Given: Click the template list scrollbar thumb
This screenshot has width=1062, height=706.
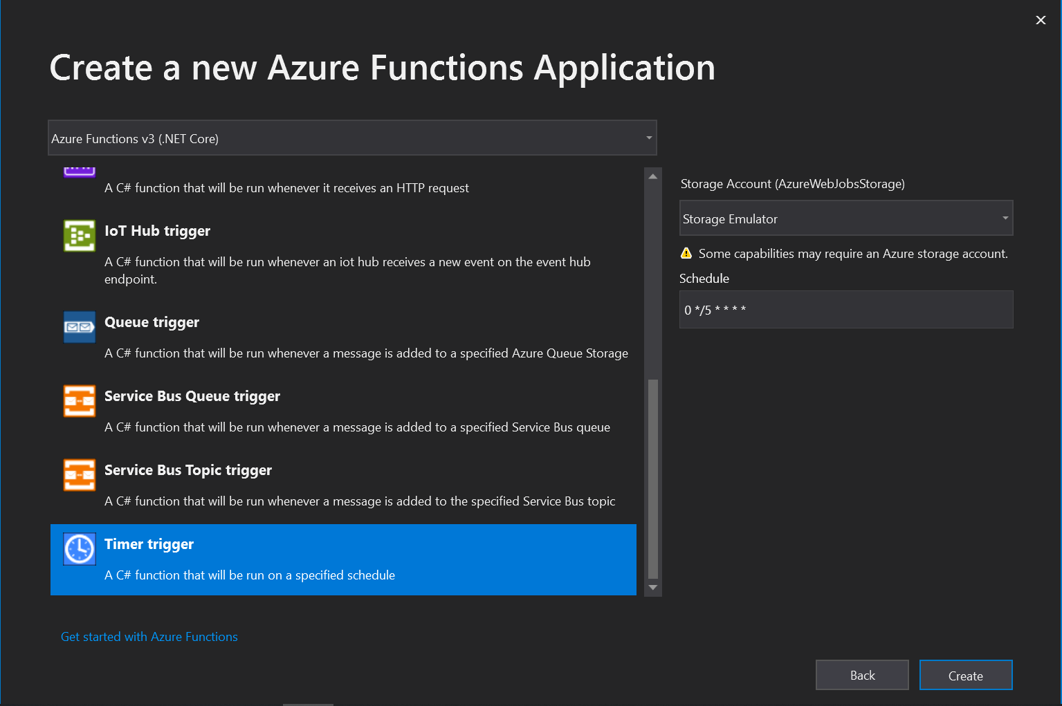Looking at the screenshot, I should 653,479.
